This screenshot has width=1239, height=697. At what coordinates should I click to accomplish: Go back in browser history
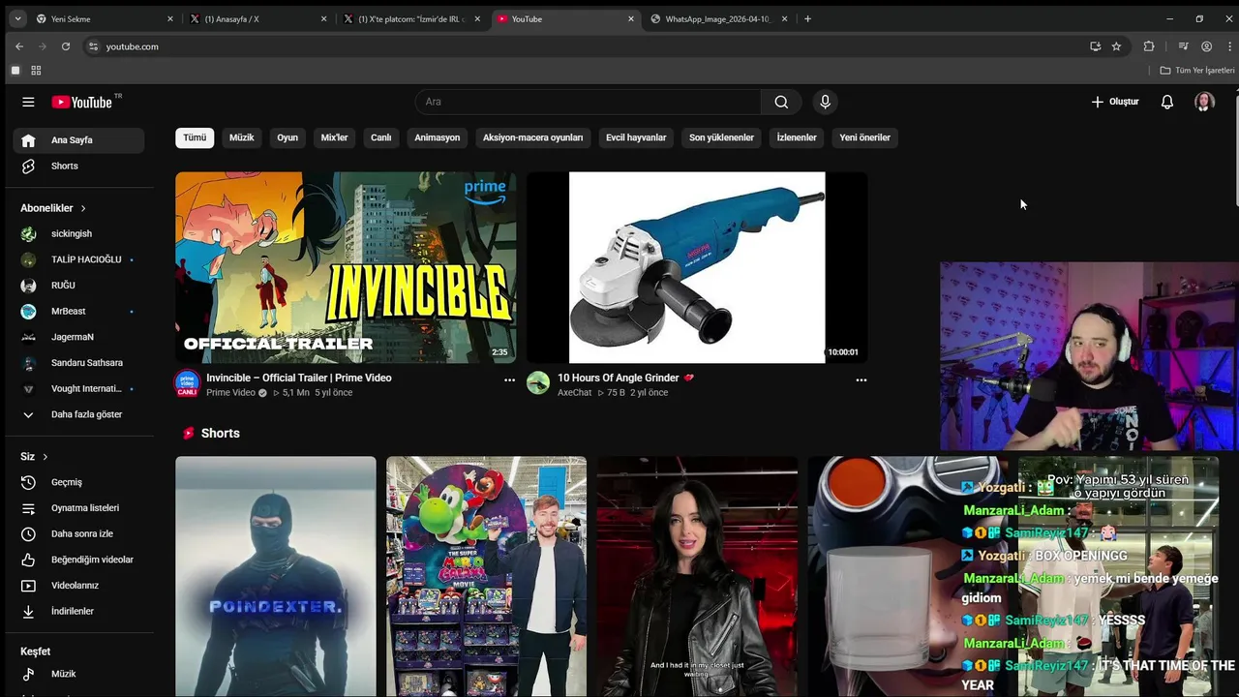tap(19, 46)
